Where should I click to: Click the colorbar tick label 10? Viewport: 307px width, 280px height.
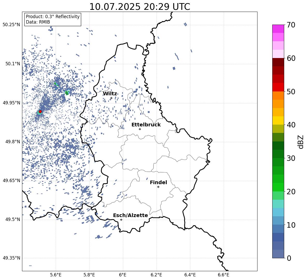click(291, 225)
